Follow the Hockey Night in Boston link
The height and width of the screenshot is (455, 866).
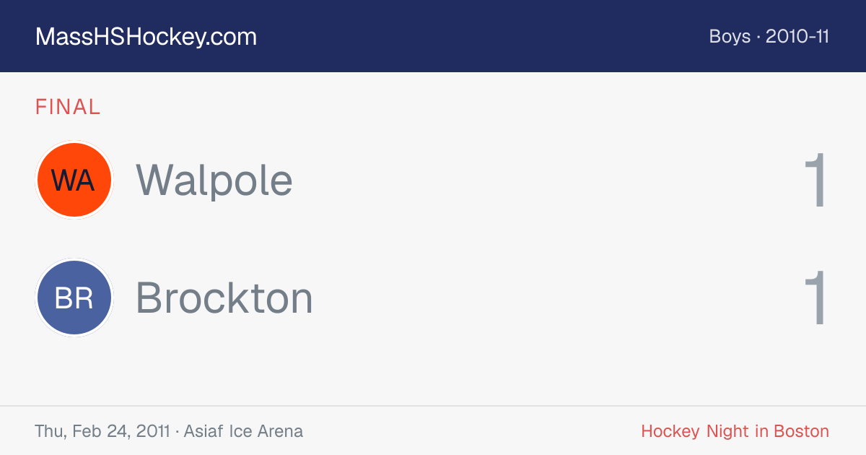pyautogui.click(x=735, y=431)
